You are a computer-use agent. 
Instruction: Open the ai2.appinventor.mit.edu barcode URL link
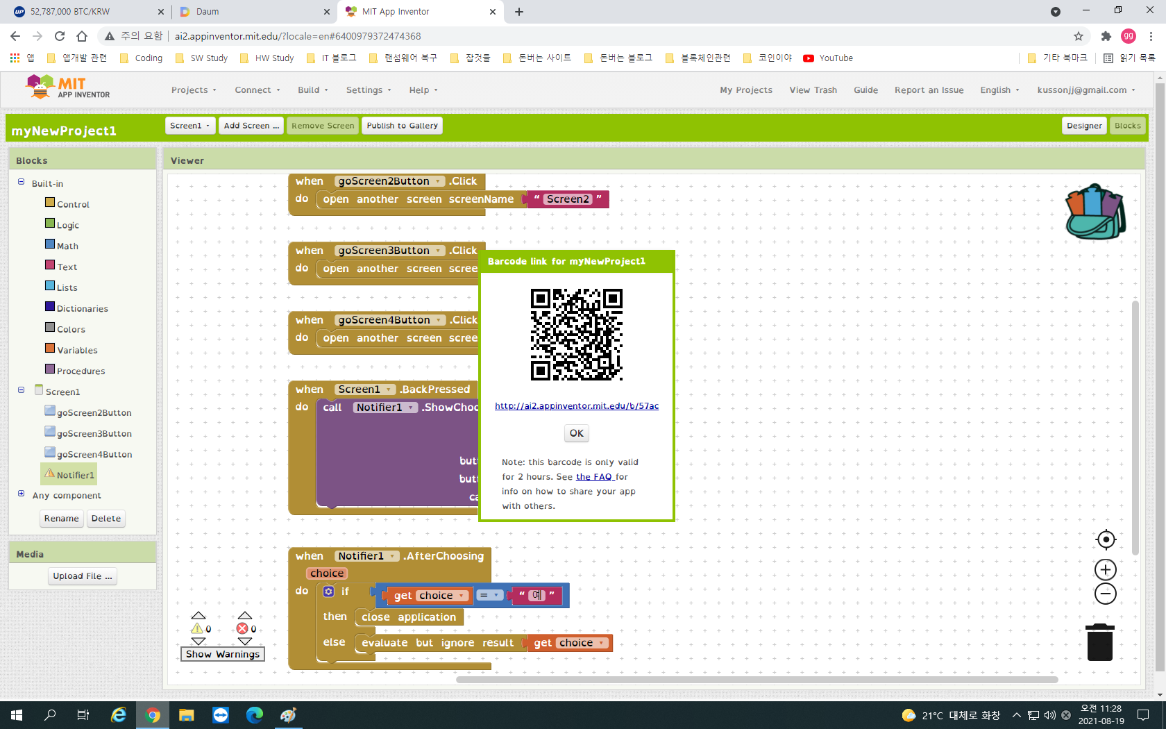(577, 406)
